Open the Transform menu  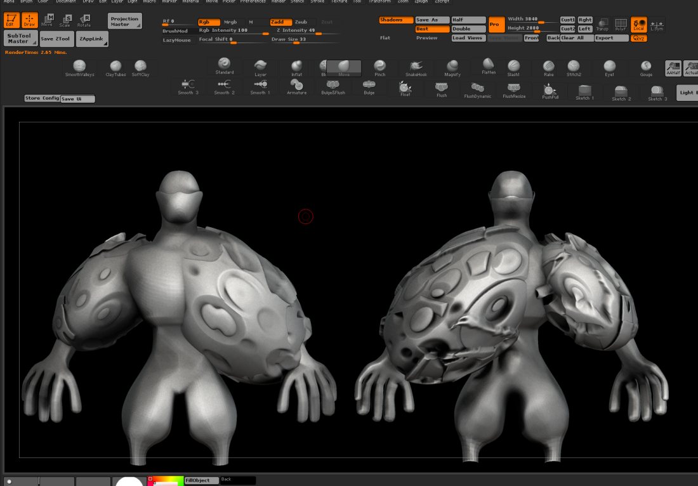[379, 2]
